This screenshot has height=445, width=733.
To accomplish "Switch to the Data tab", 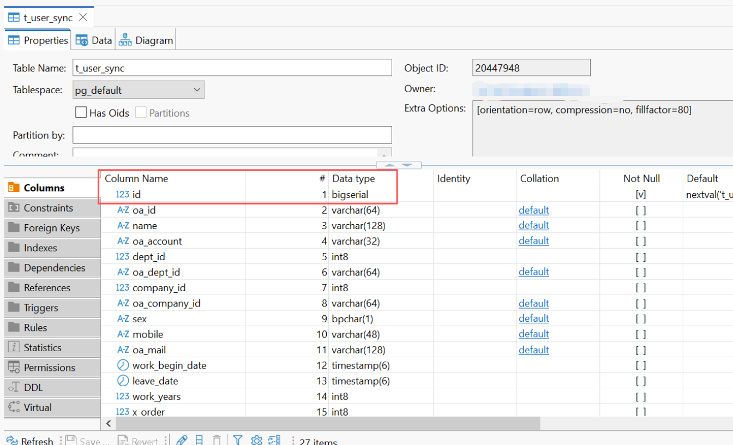I will pos(94,40).
